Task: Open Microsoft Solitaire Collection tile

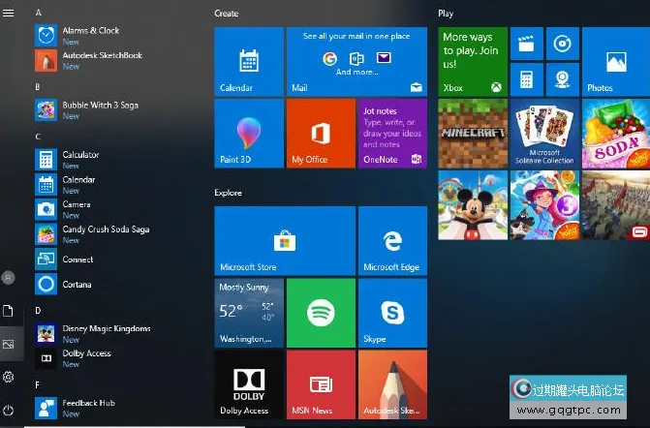Action: point(544,134)
